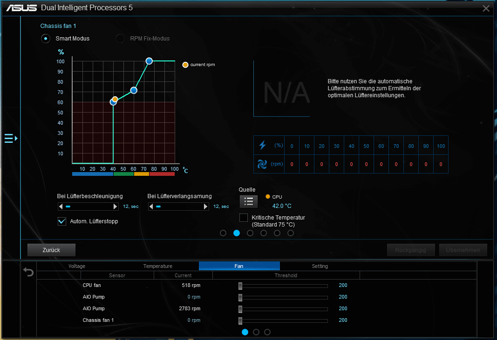Screen dimensions: 497x340
Task: Click the Chassis fan 1 sensor row label
Action: 98,320
